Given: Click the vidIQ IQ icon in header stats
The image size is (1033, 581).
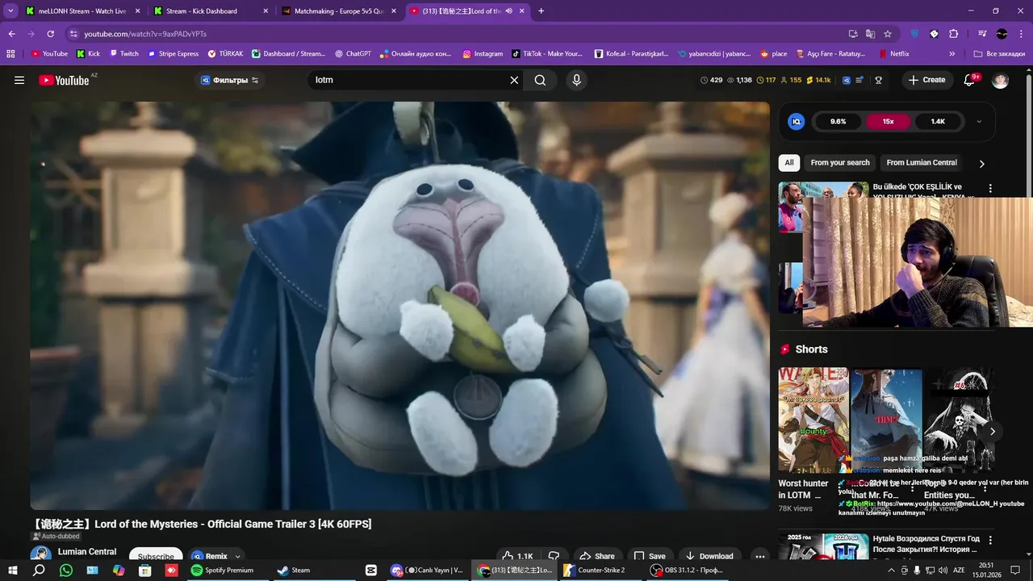Looking at the screenshot, I should coord(847,80).
